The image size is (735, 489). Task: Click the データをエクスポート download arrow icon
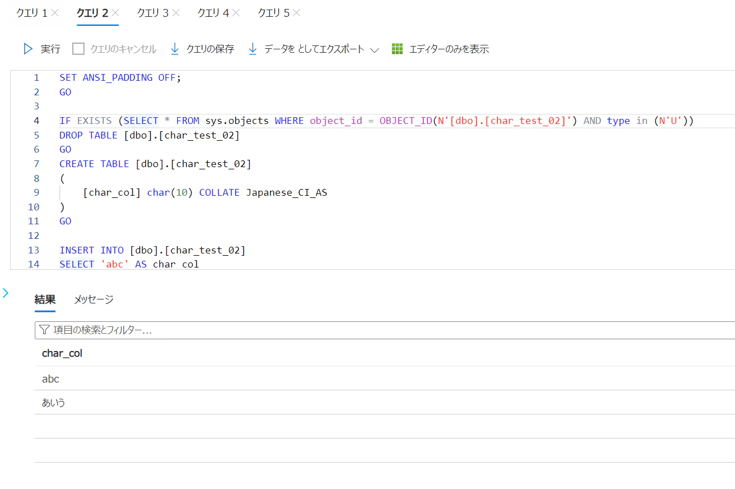(x=252, y=49)
